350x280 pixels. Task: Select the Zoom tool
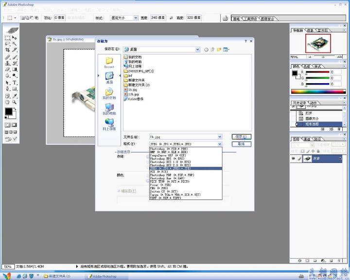point(15,102)
